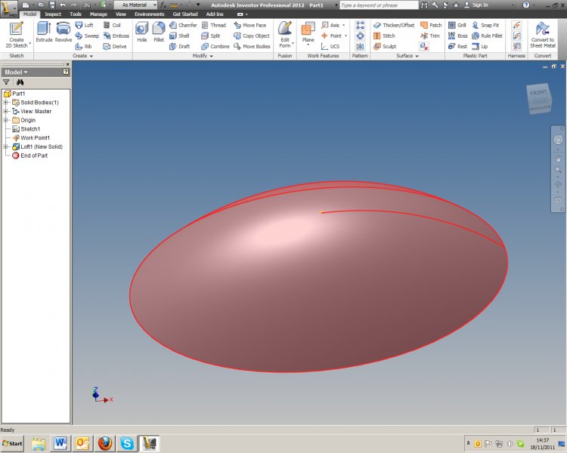Click the Hole feature tool
567x453 pixels.
(142, 33)
